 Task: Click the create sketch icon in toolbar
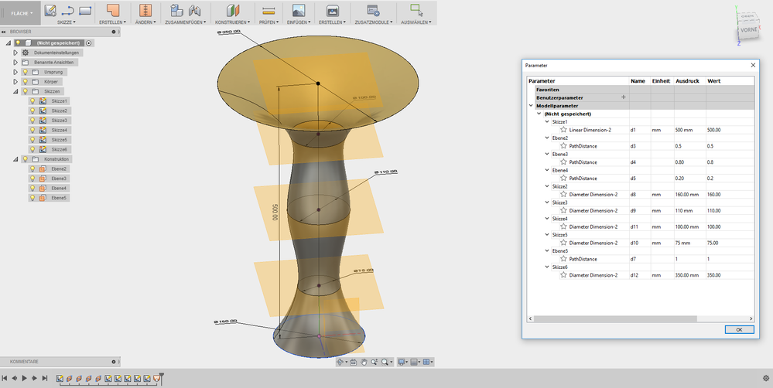(x=50, y=10)
